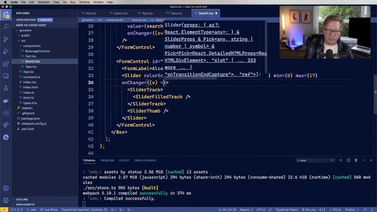377x212 pixels.
Task: Open the Docker whale icon
Action: click(6, 101)
